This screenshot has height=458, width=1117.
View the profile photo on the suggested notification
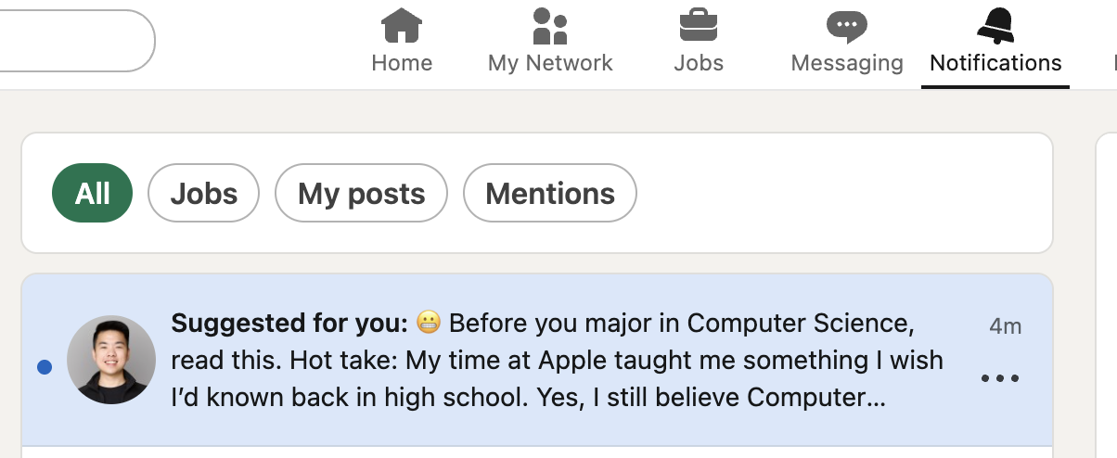[111, 360]
